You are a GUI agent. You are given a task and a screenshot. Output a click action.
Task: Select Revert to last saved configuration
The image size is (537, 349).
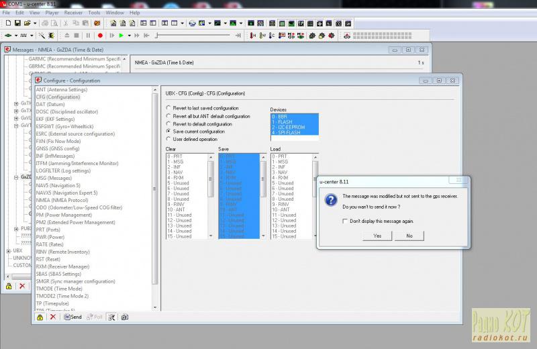point(168,108)
